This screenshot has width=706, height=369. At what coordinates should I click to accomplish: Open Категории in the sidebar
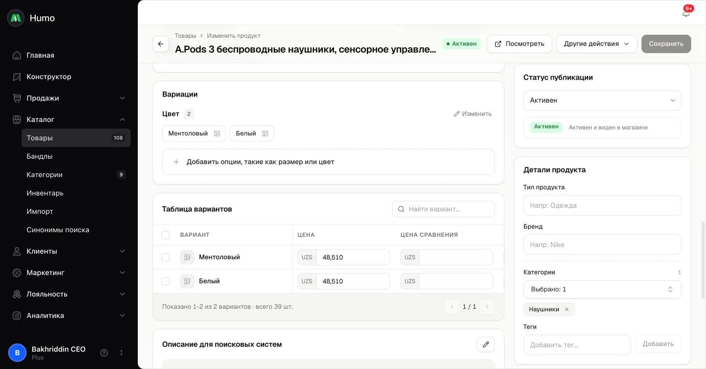pyautogui.click(x=76, y=175)
